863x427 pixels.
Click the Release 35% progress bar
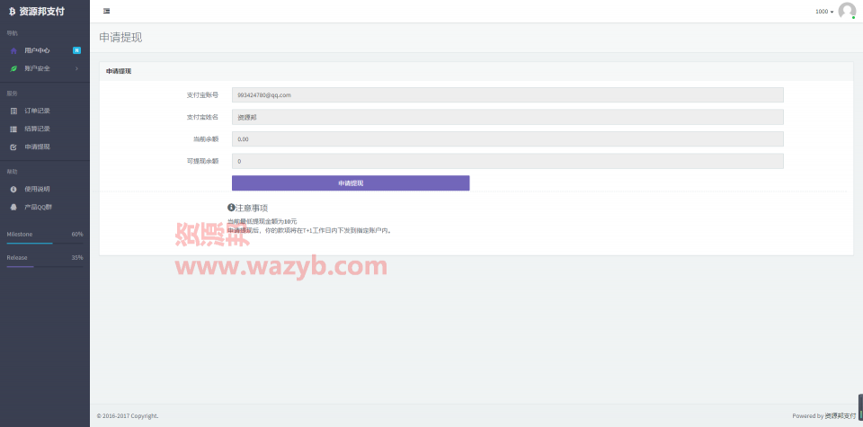45,266
